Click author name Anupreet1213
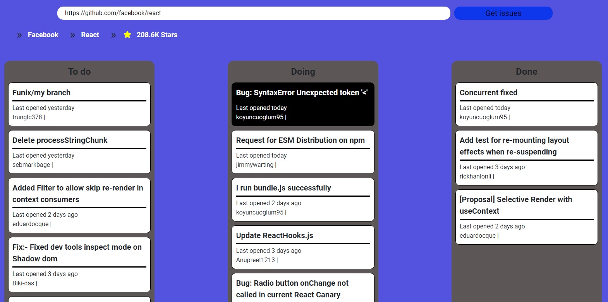Viewport: 608px width, 302px height. [x=255, y=260]
